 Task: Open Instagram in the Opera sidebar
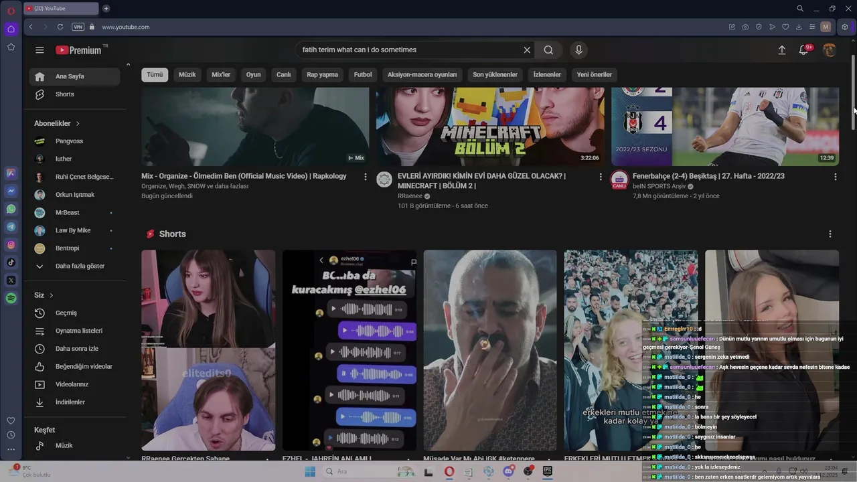pyautogui.click(x=11, y=245)
